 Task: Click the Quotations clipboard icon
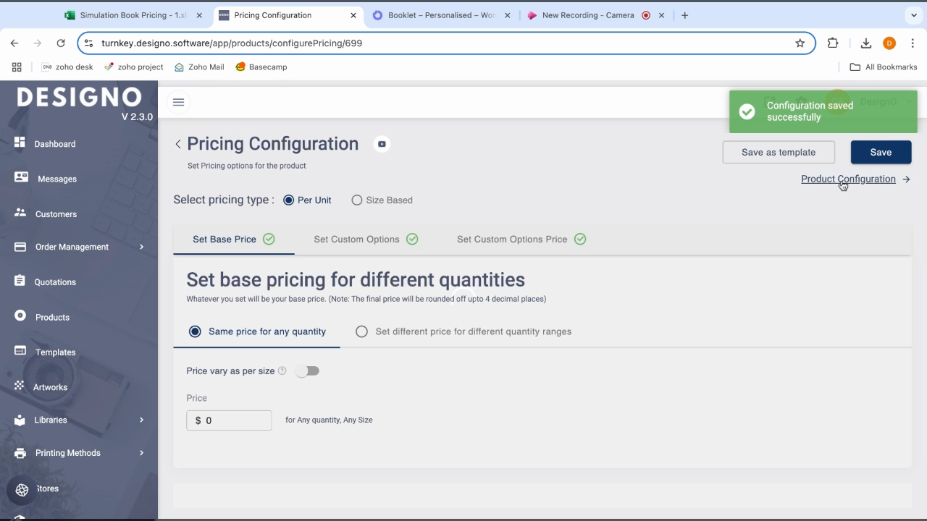pyautogui.click(x=20, y=281)
